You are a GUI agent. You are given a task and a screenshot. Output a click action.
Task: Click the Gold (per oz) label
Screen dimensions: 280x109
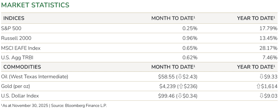coord(15,86)
